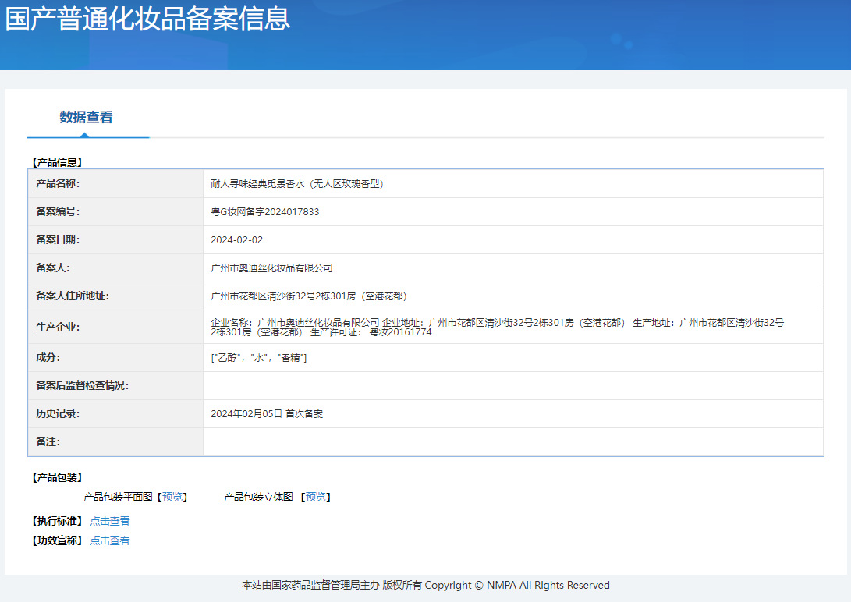Preview the 产品包装立体图 image

(316, 497)
